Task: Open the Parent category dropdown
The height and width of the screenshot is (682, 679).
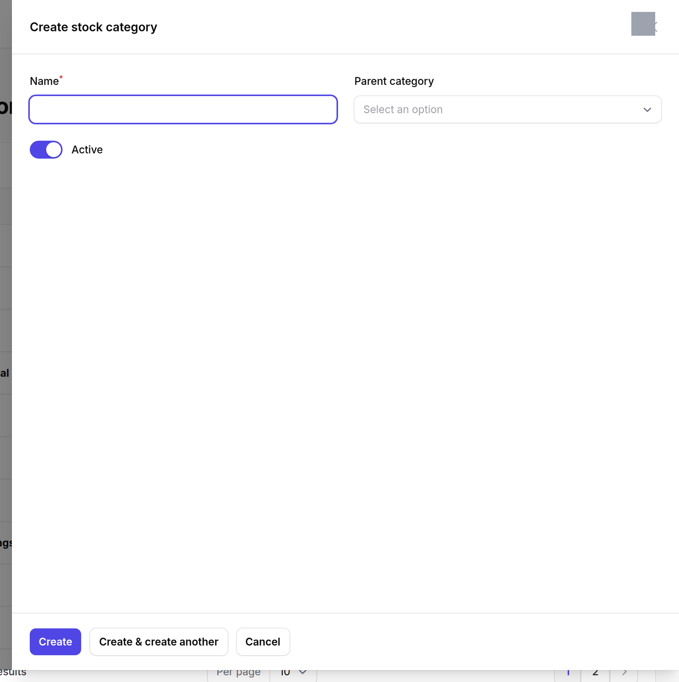Action: coord(508,109)
